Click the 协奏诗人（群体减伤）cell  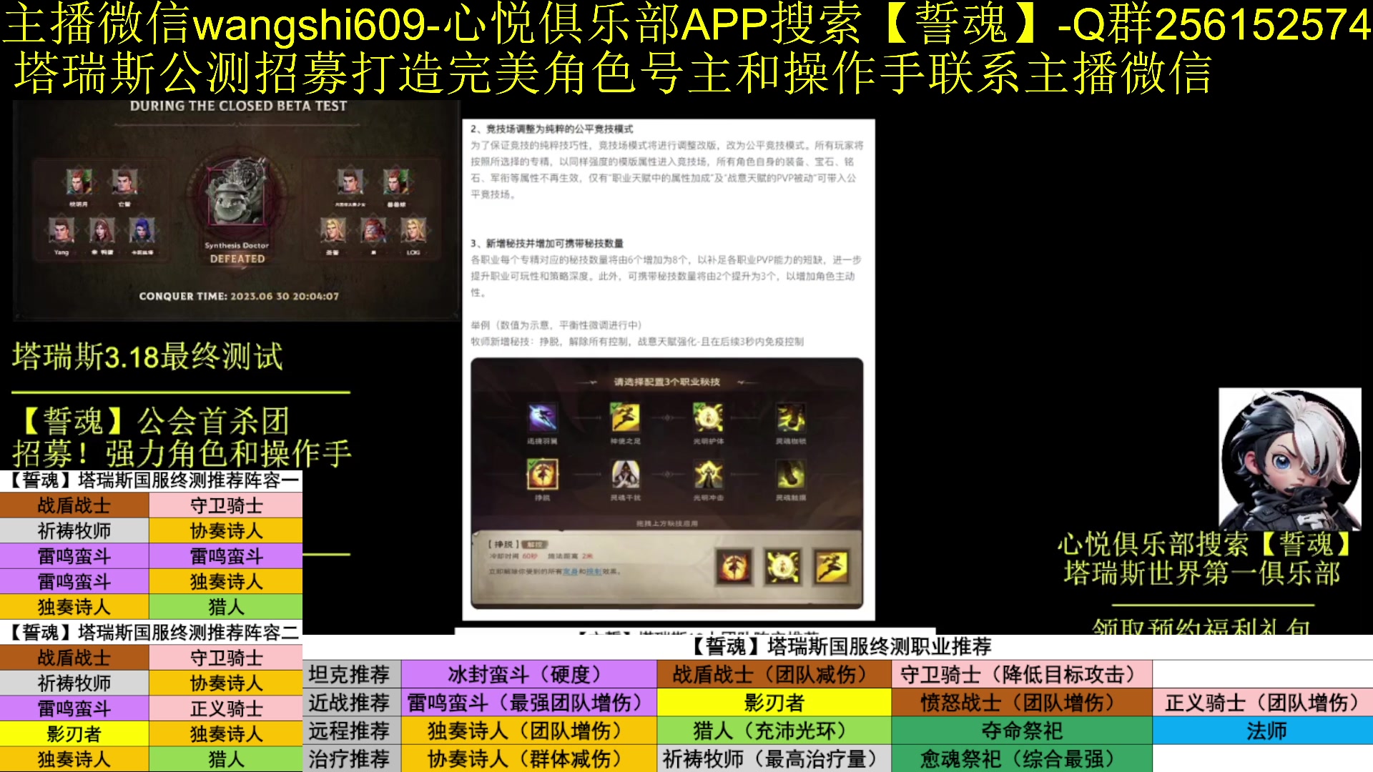(x=529, y=759)
